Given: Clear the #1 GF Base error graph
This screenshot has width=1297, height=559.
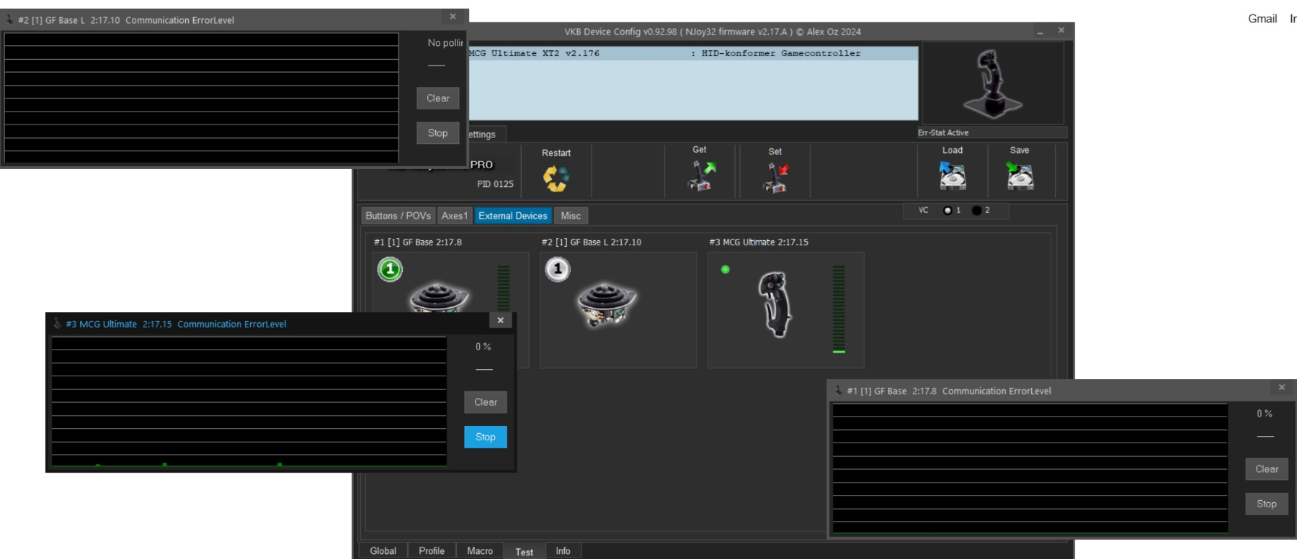Looking at the screenshot, I should click(1267, 469).
